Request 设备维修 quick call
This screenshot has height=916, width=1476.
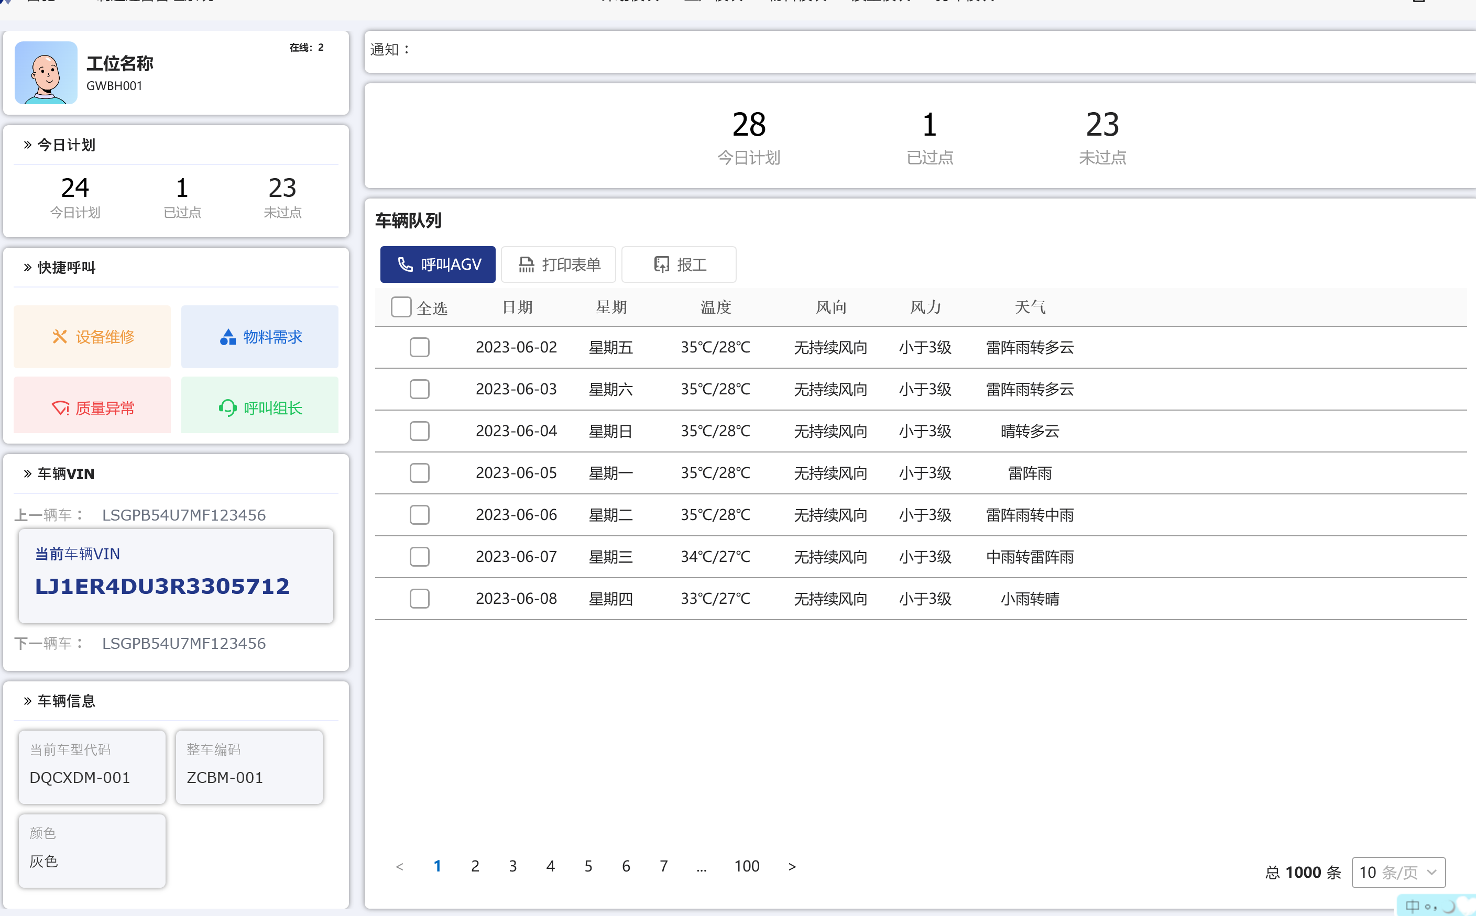click(x=92, y=337)
